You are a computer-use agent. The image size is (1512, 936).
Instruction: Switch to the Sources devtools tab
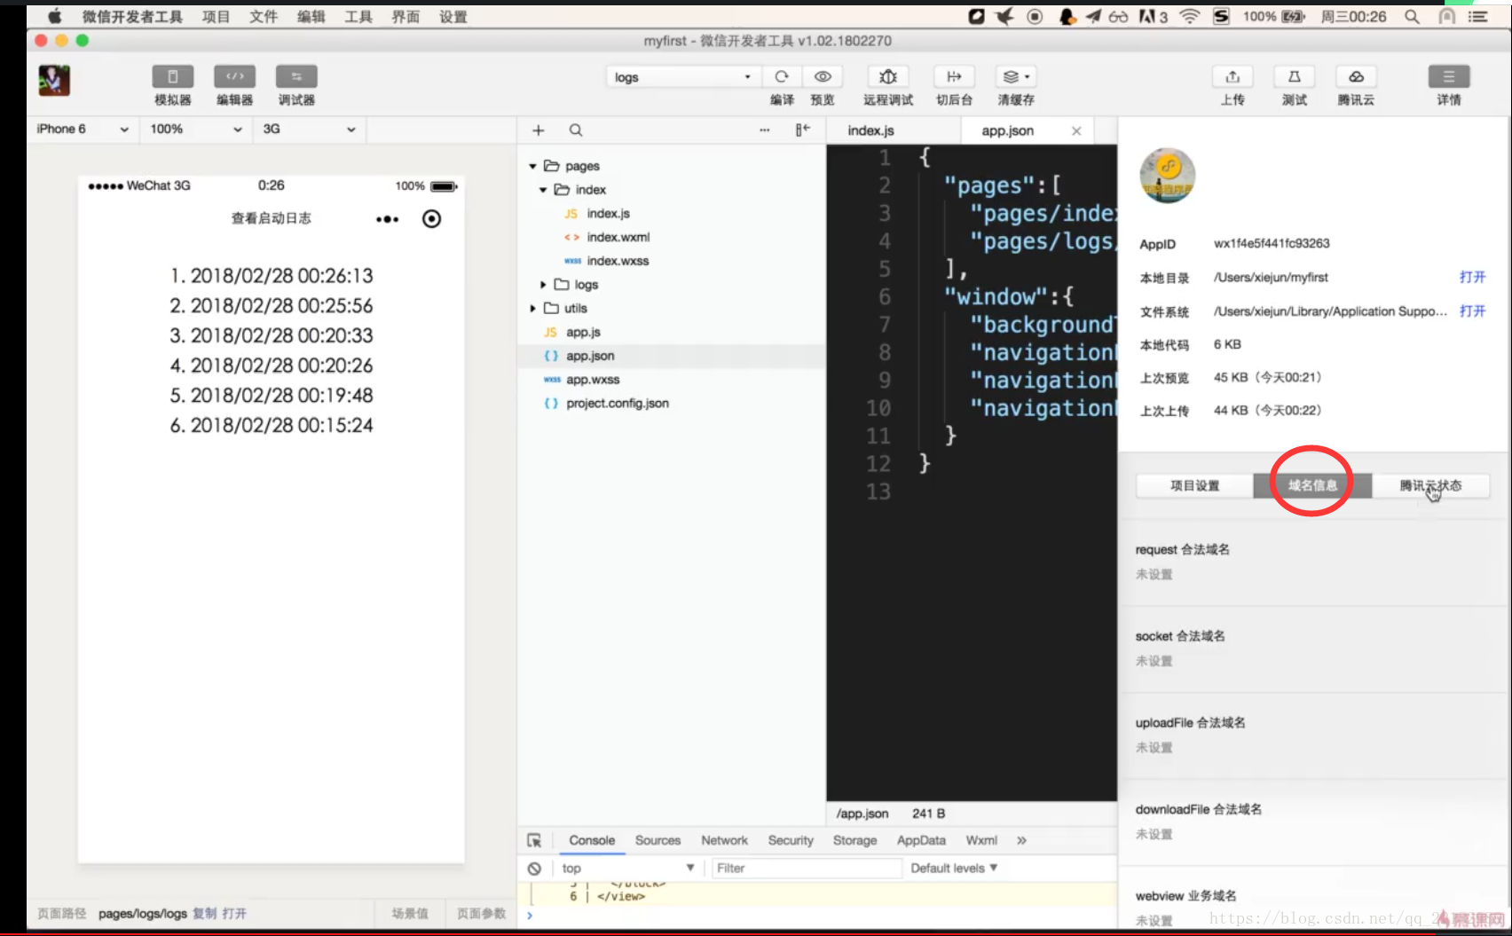pos(658,840)
